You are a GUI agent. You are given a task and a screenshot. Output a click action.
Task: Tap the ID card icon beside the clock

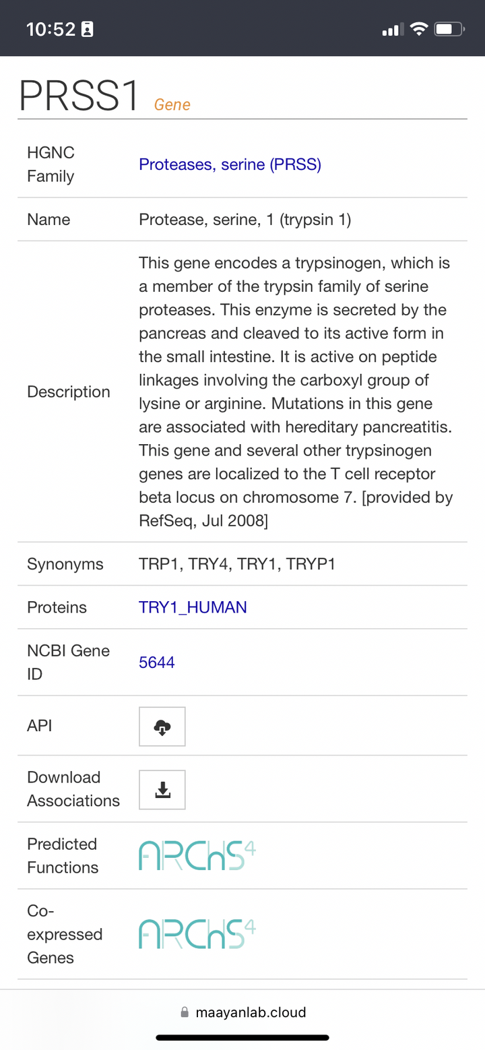point(87,29)
